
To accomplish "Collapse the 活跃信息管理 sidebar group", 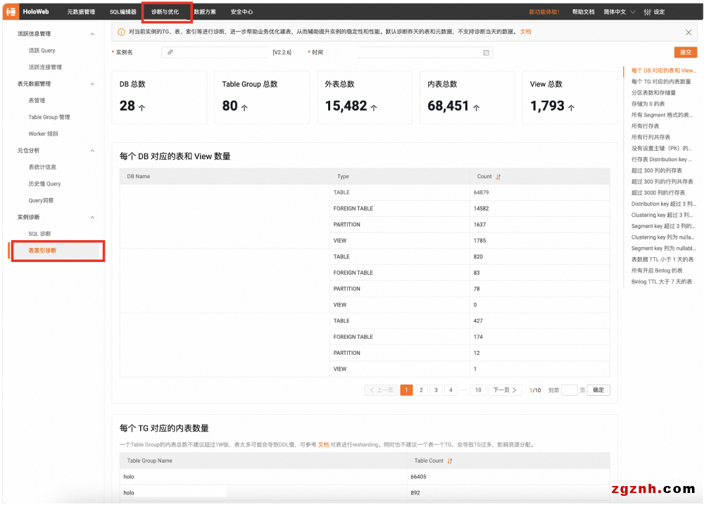I will [x=92, y=34].
